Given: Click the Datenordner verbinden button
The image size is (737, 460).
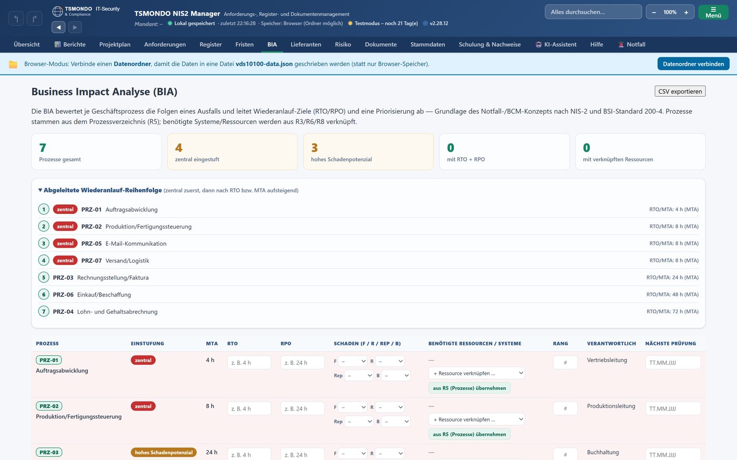Looking at the screenshot, I should pyautogui.click(x=693, y=64).
